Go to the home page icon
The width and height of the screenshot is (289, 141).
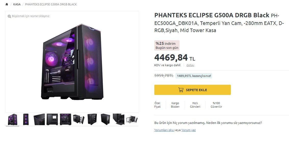[7, 4]
